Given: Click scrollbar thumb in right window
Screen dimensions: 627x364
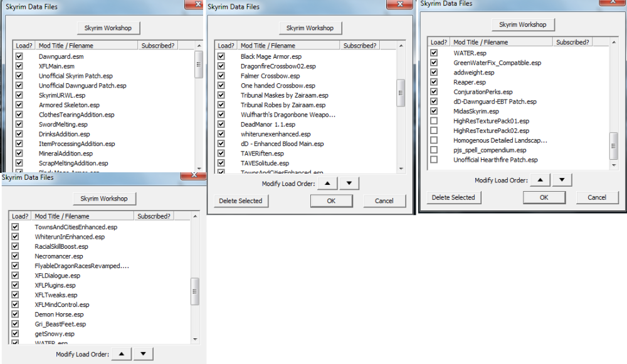Looking at the screenshot, I should click(x=613, y=146).
